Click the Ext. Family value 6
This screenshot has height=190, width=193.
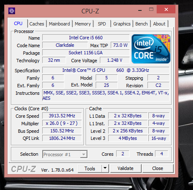(x=53, y=85)
